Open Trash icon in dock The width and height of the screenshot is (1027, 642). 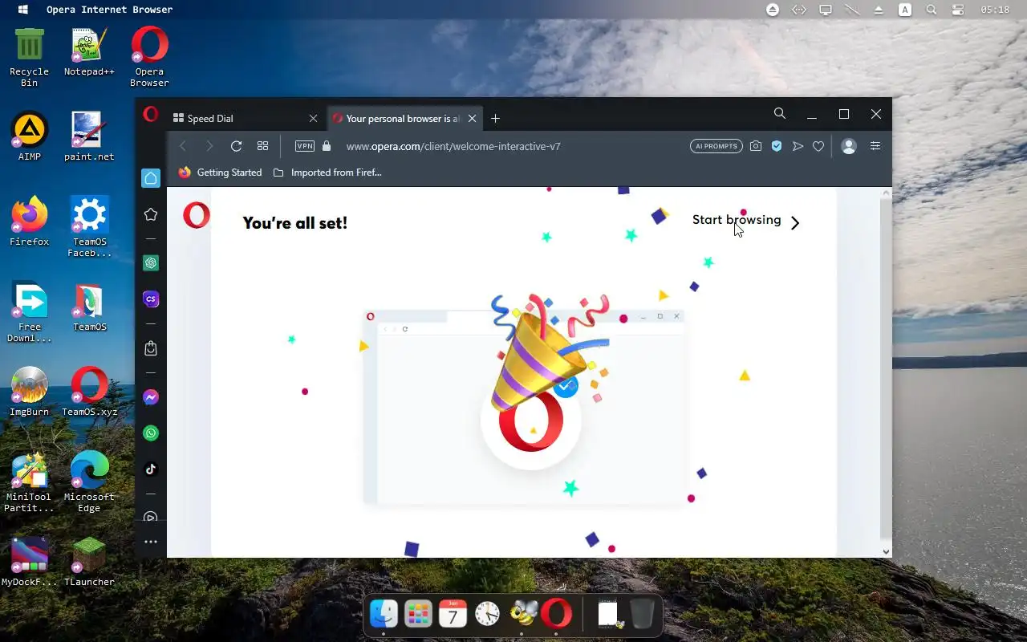[641, 615]
